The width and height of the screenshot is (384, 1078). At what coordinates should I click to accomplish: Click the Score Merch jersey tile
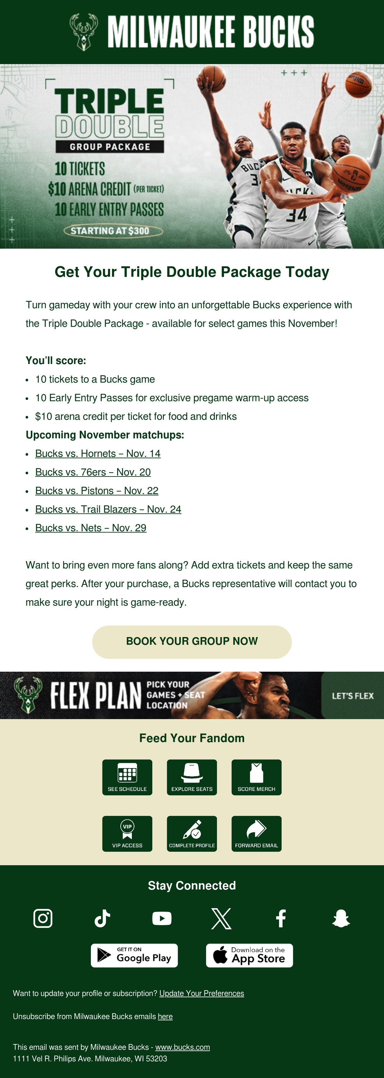pos(257,777)
